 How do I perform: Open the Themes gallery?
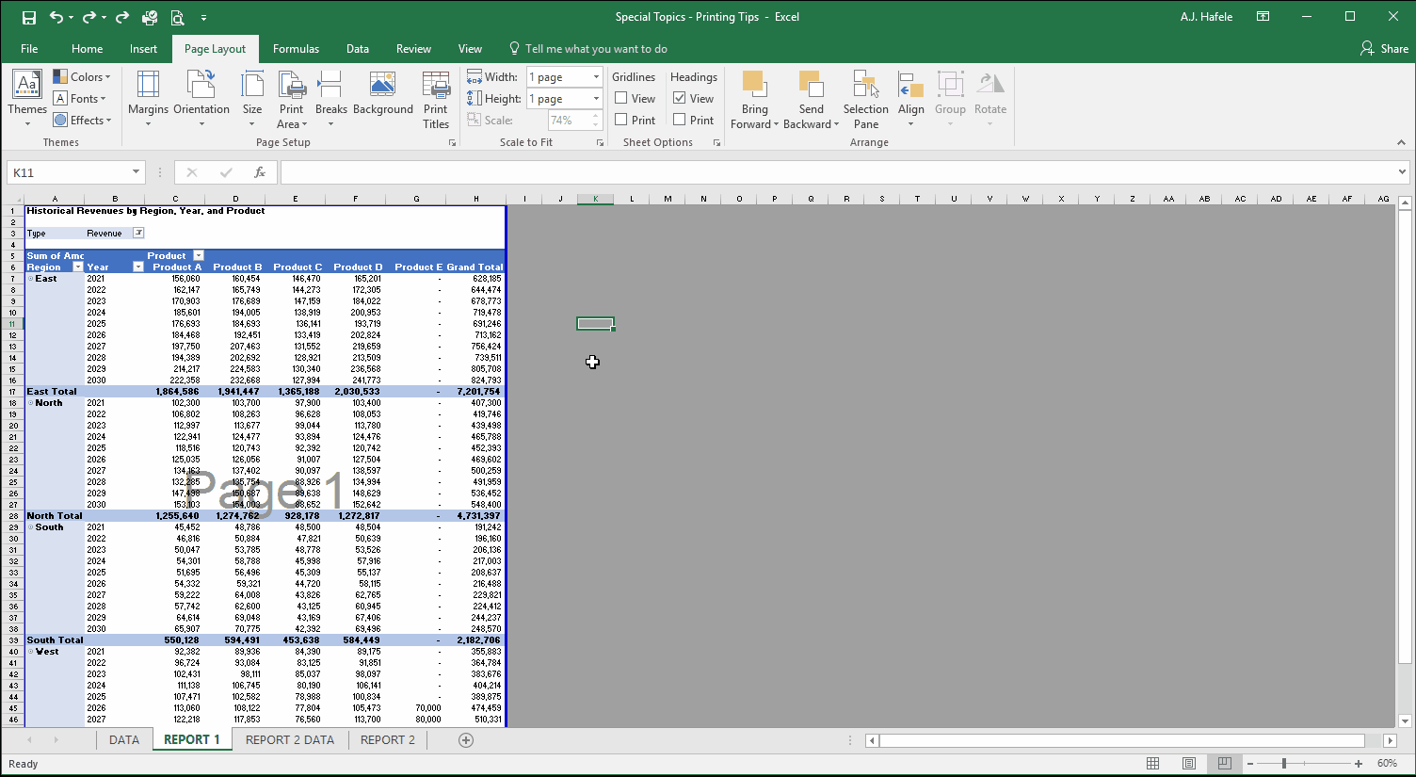pyautogui.click(x=27, y=100)
